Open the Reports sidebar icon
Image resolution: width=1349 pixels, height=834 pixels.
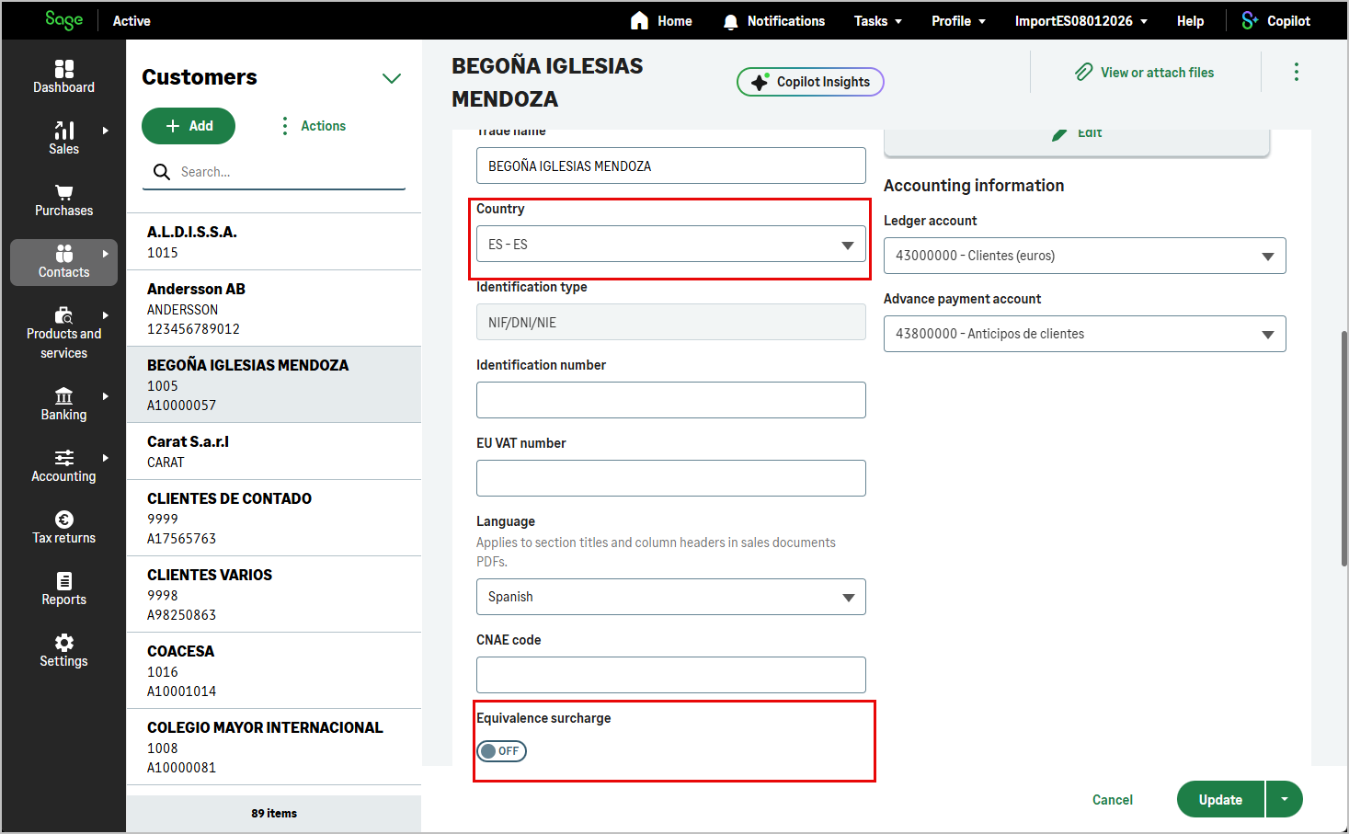(64, 581)
